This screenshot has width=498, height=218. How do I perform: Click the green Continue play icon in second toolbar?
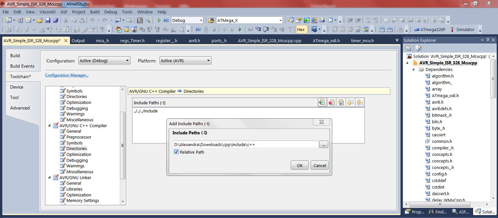point(240,29)
